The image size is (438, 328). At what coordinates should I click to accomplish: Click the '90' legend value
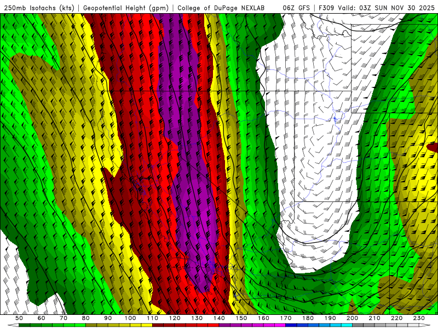(108, 318)
